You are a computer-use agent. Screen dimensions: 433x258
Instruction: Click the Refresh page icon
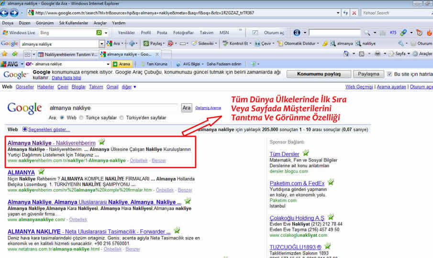[344, 13]
